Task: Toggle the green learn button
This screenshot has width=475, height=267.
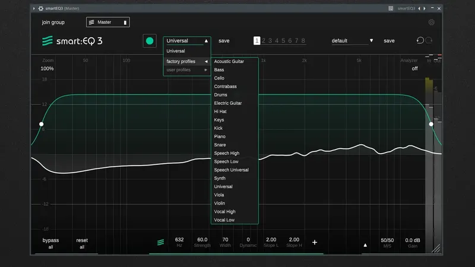Action: [x=150, y=41]
